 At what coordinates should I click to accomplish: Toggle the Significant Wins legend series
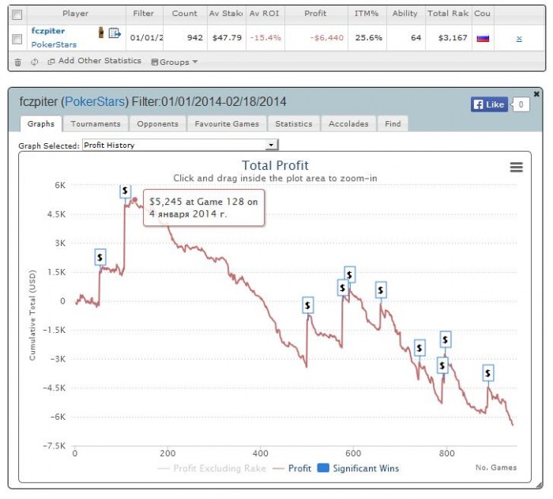click(359, 468)
